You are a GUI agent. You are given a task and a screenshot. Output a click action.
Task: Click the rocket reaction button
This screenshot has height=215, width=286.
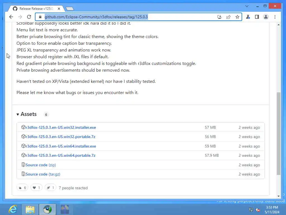[x=50, y=188]
